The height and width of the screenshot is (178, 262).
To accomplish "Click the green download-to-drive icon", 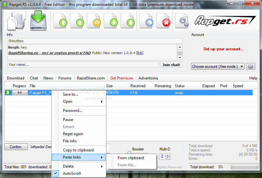I will 38,20.
